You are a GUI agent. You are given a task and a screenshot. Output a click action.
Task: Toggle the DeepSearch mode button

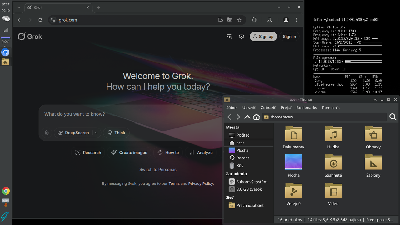pos(73,132)
